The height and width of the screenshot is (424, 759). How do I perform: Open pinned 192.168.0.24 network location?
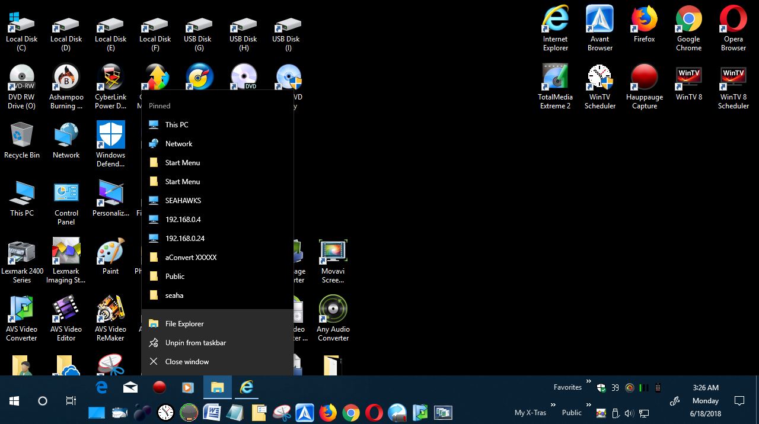pyautogui.click(x=184, y=239)
